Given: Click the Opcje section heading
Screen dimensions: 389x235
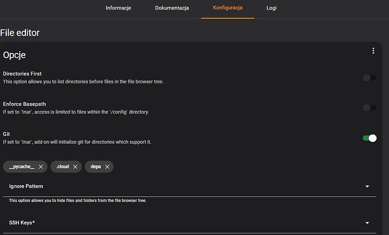Looking at the screenshot, I should click(14, 55).
